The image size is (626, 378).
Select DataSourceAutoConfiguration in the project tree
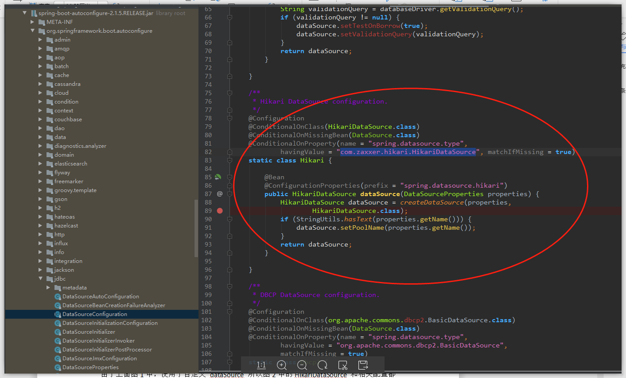101,297
